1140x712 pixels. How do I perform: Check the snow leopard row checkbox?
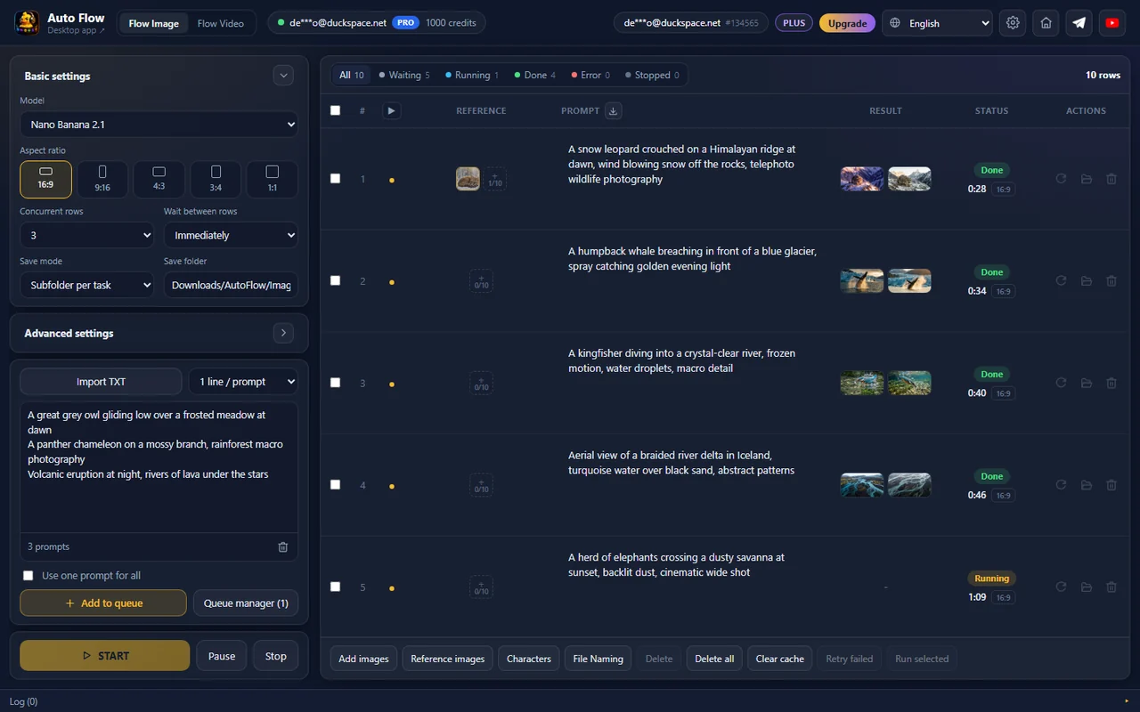[335, 179]
